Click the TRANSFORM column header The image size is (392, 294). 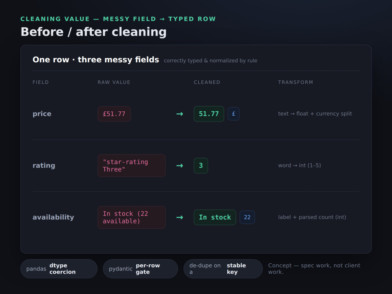point(296,82)
